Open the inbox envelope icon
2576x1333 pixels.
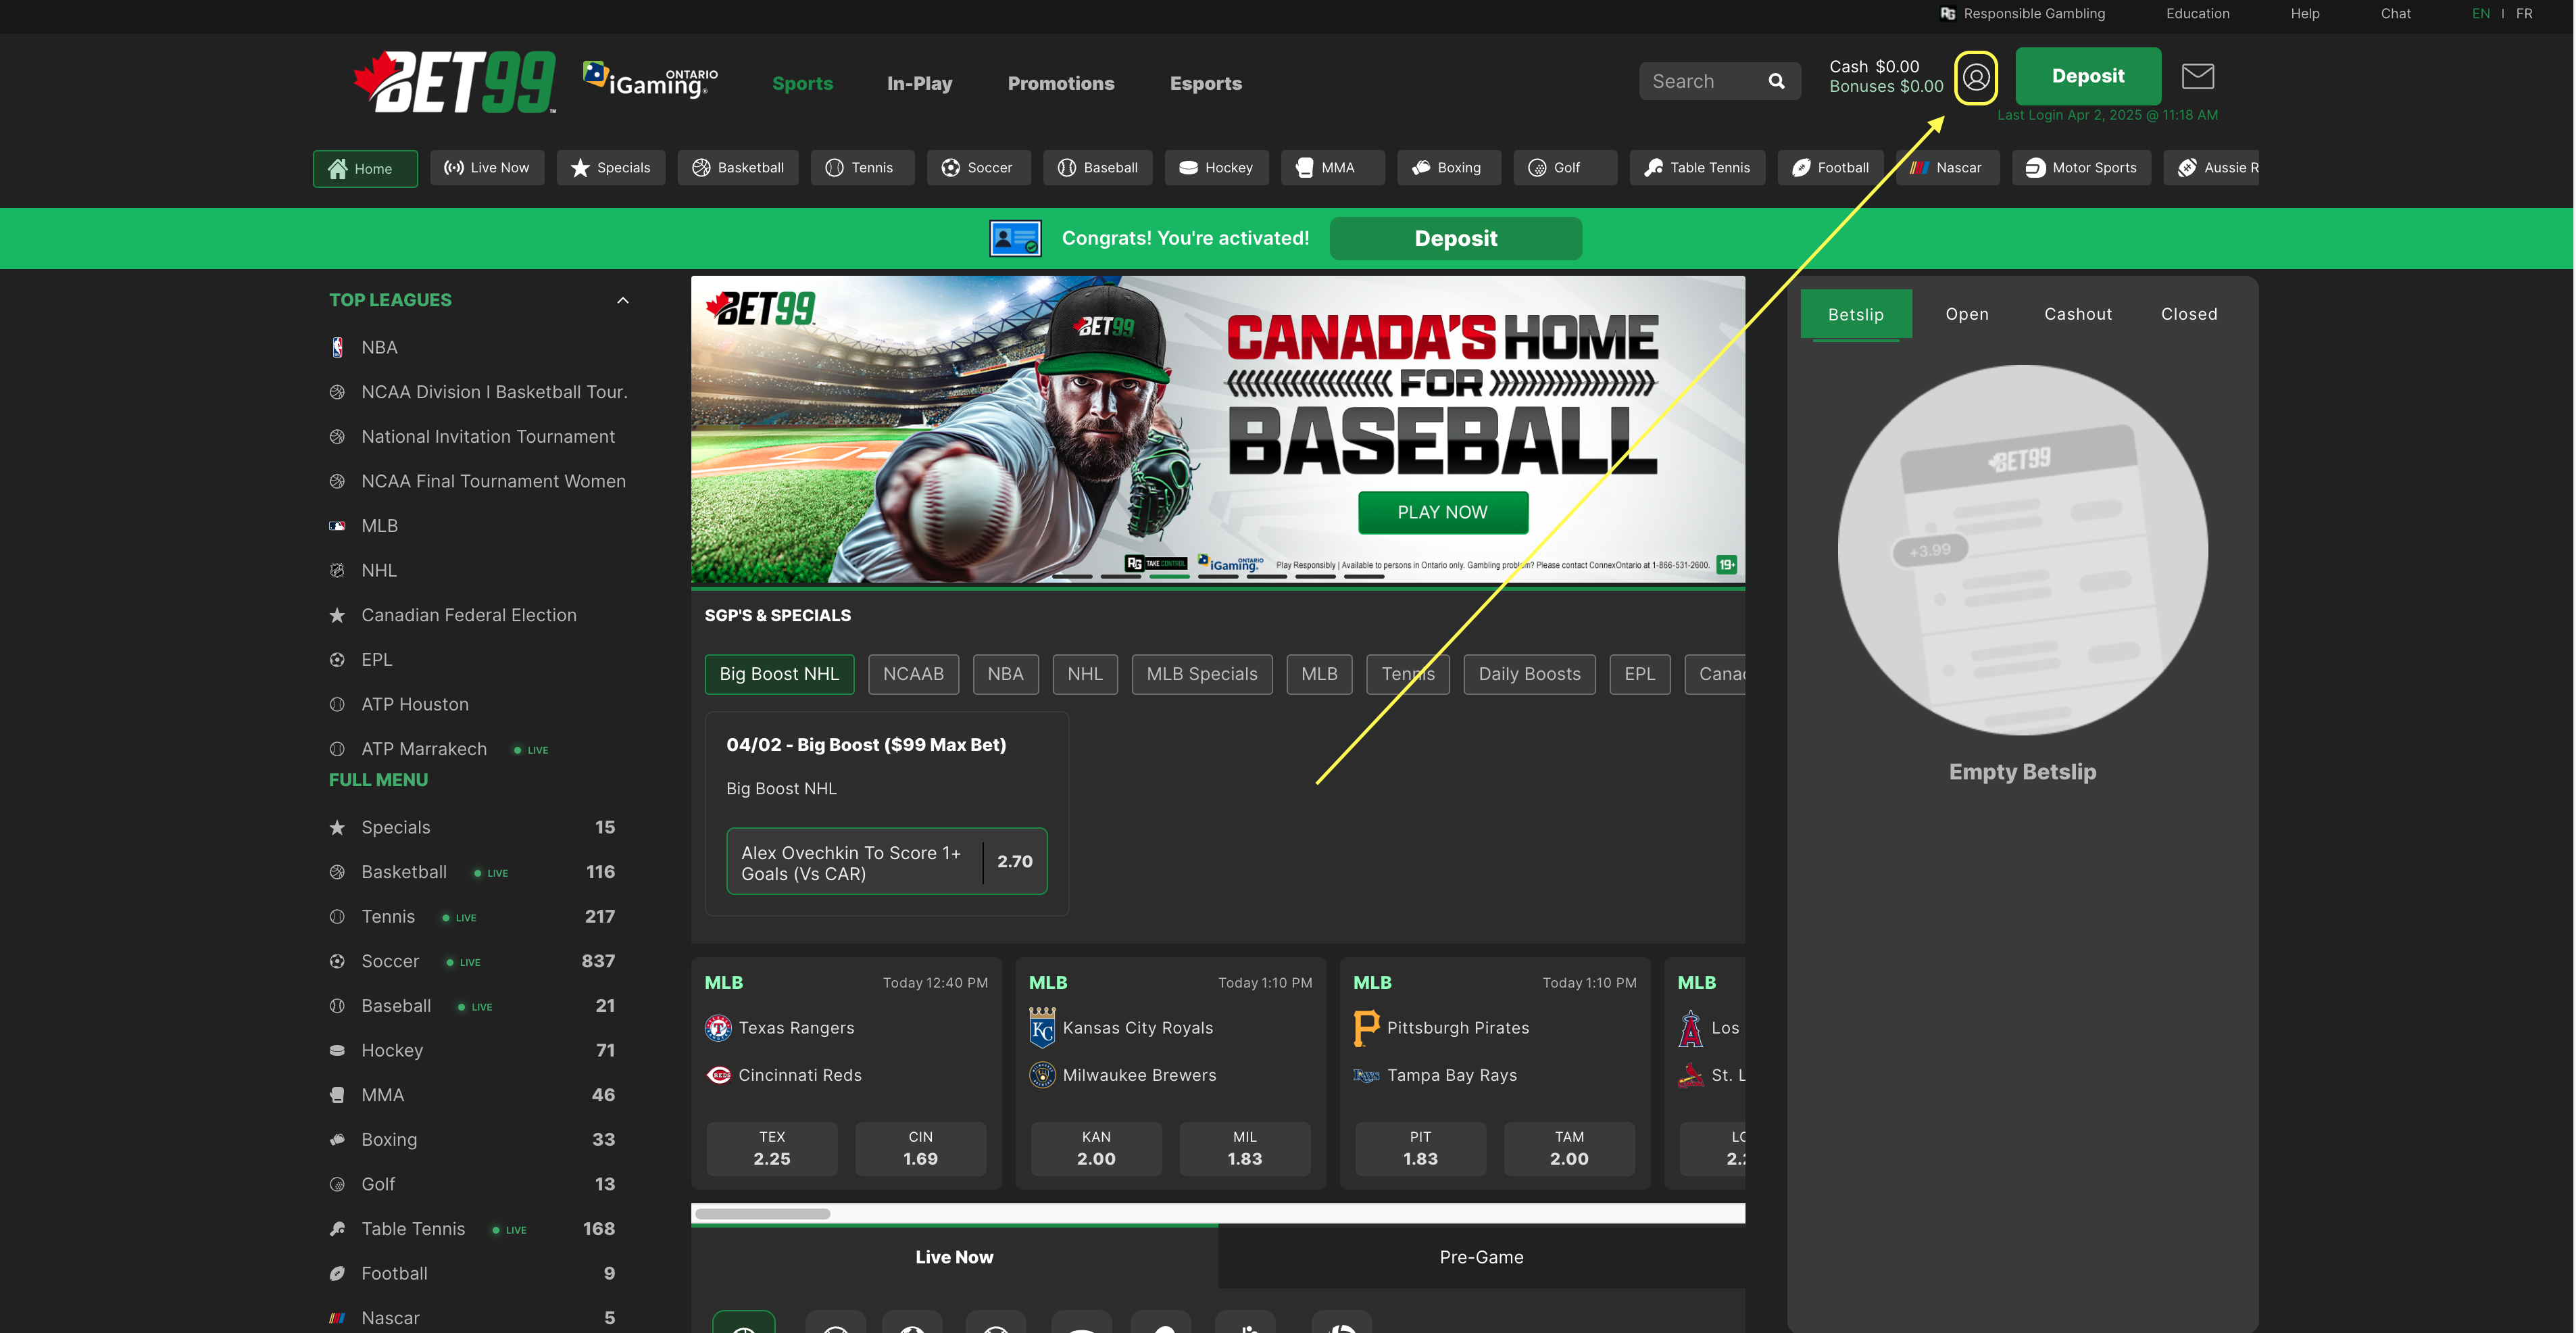[2197, 76]
